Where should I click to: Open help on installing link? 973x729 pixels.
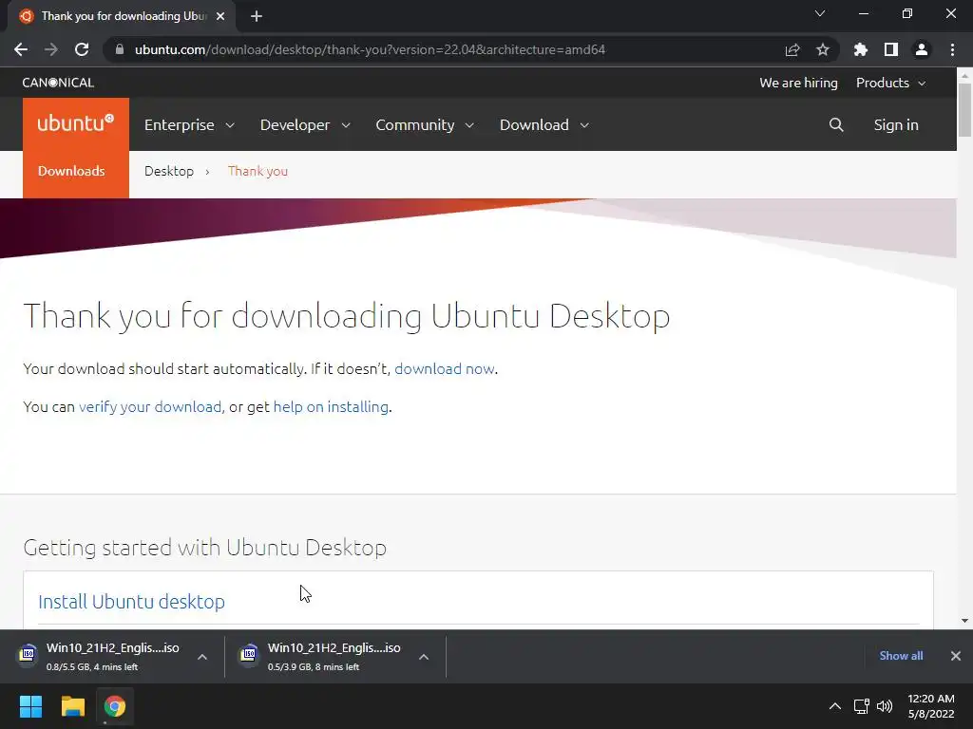(331, 406)
